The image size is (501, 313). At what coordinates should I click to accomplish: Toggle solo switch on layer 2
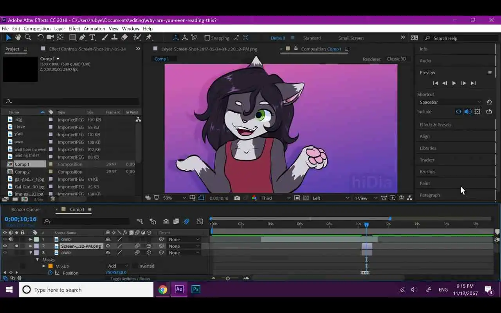point(16,246)
